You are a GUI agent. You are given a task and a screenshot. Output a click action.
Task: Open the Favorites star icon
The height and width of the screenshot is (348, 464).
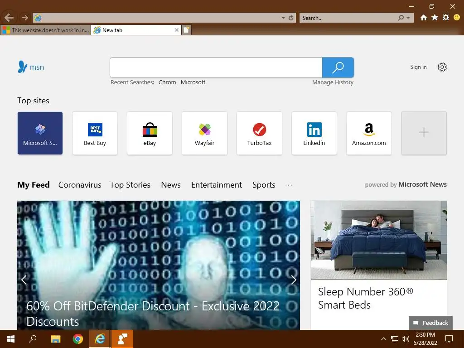pos(435,18)
